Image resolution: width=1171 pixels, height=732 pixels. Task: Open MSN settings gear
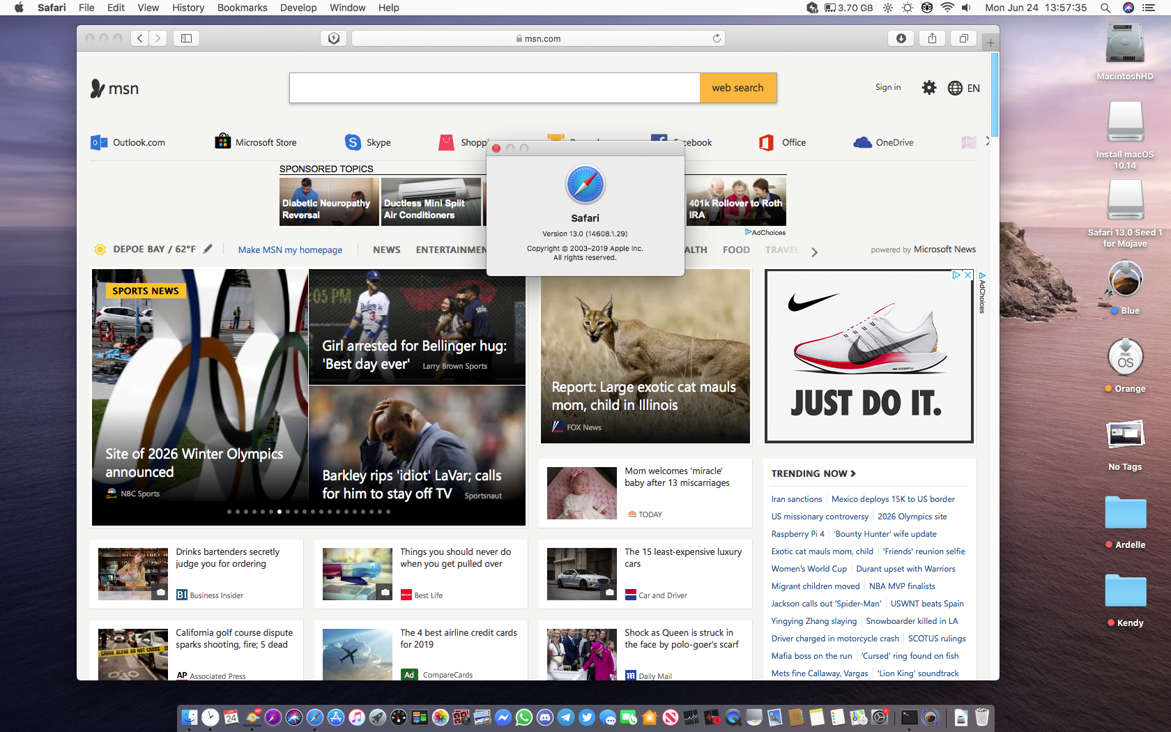[x=929, y=88]
